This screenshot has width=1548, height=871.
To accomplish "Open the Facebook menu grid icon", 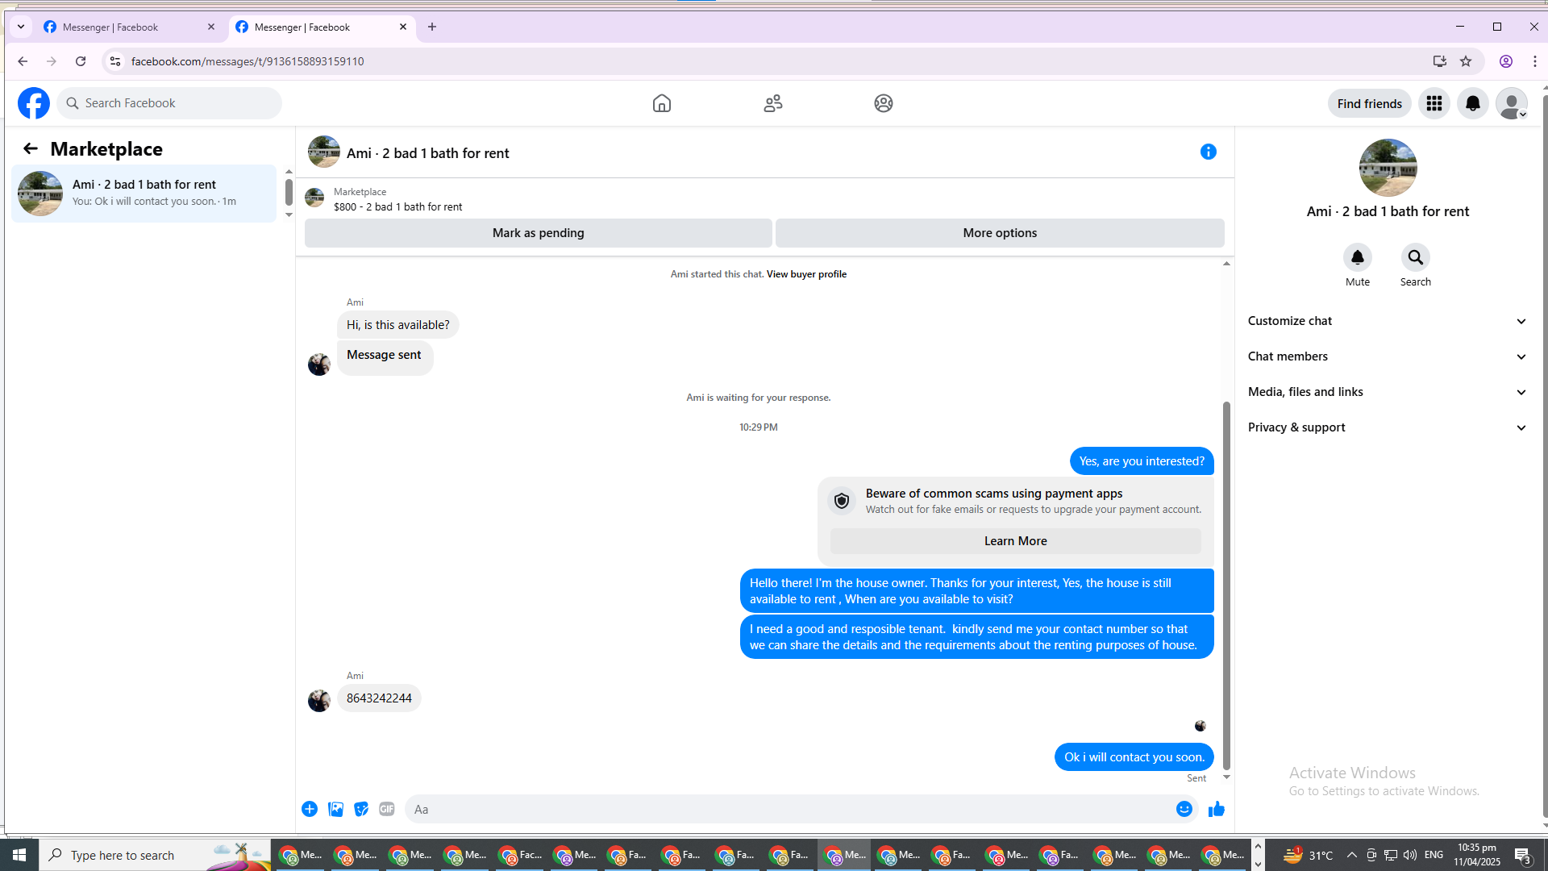I will tap(1434, 103).
